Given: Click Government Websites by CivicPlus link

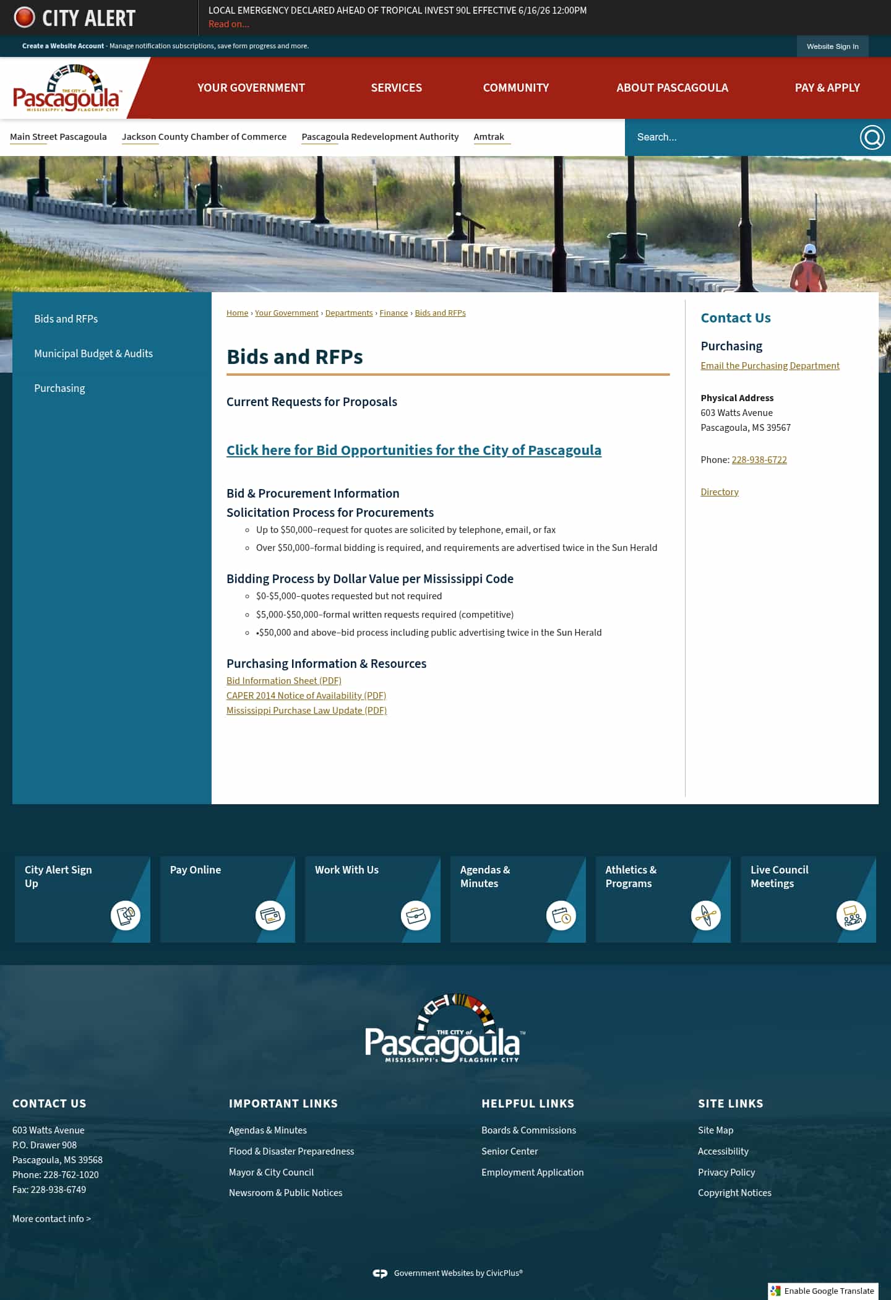Looking at the screenshot, I should (x=458, y=1273).
